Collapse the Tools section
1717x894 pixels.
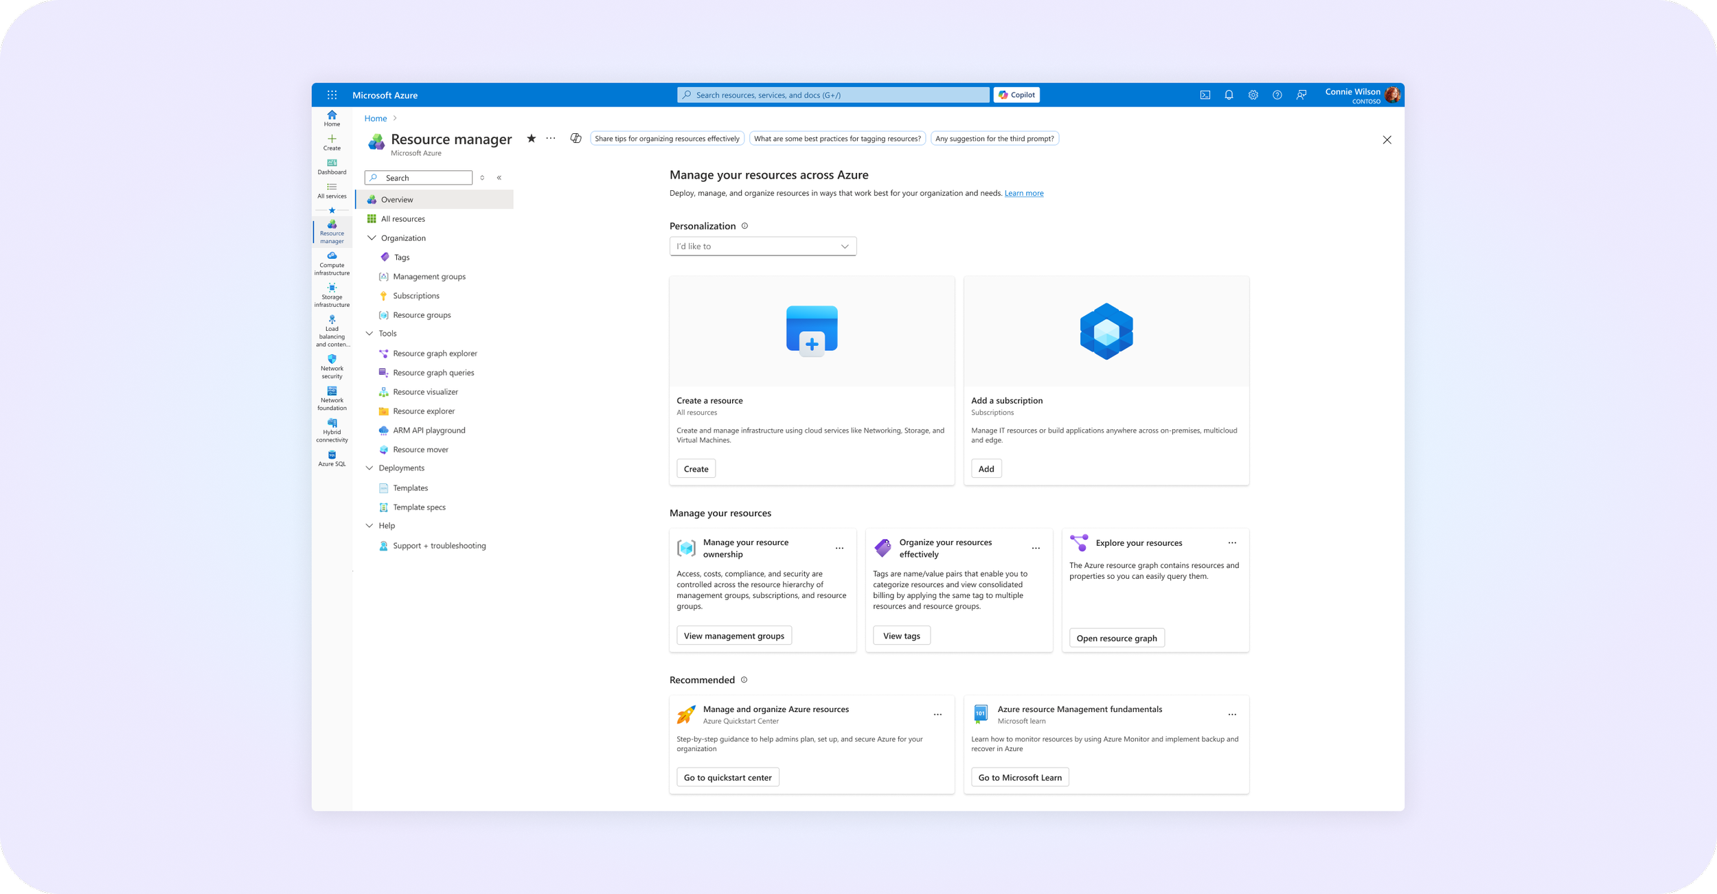(x=369, y=334)
